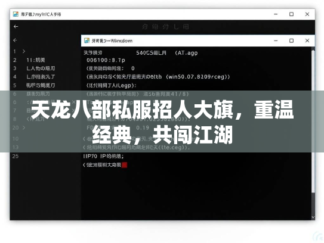Select the sidebar row beginning with "11:"

tap(36, 60)
